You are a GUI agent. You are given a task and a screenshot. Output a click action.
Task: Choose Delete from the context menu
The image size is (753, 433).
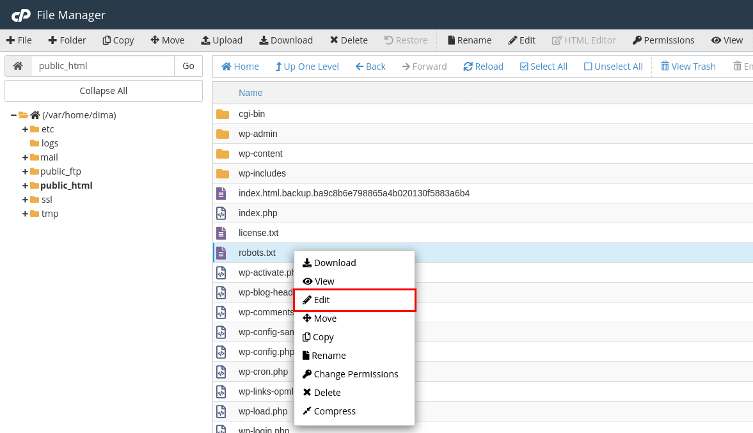coord(354,393)
